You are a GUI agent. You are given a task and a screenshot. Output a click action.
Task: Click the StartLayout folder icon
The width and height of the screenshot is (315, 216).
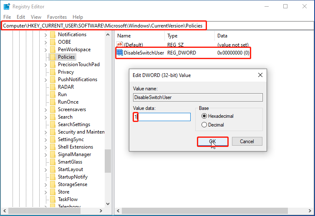[x=53, y=169]
